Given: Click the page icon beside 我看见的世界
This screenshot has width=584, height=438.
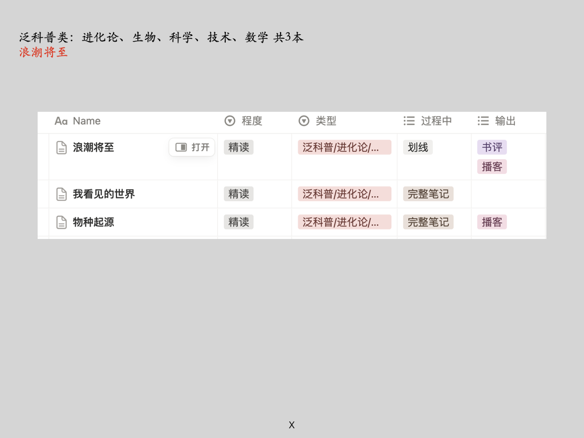Looking at the screenshot, I should point(61,194).
